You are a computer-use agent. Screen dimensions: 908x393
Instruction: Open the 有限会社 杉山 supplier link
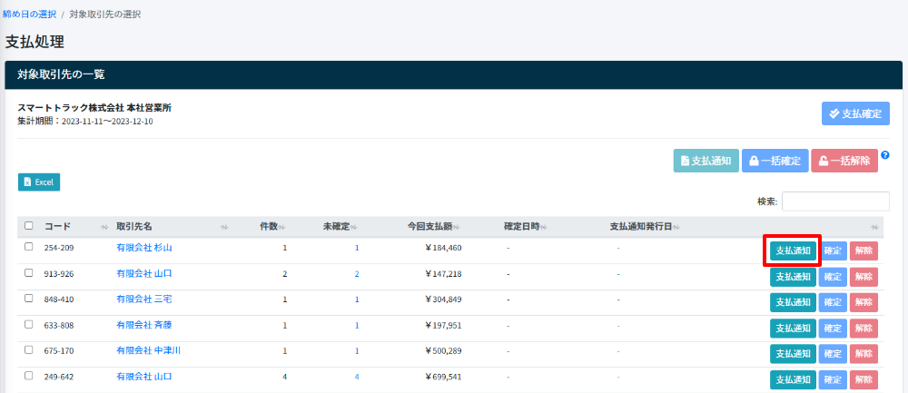click(144, 247)
